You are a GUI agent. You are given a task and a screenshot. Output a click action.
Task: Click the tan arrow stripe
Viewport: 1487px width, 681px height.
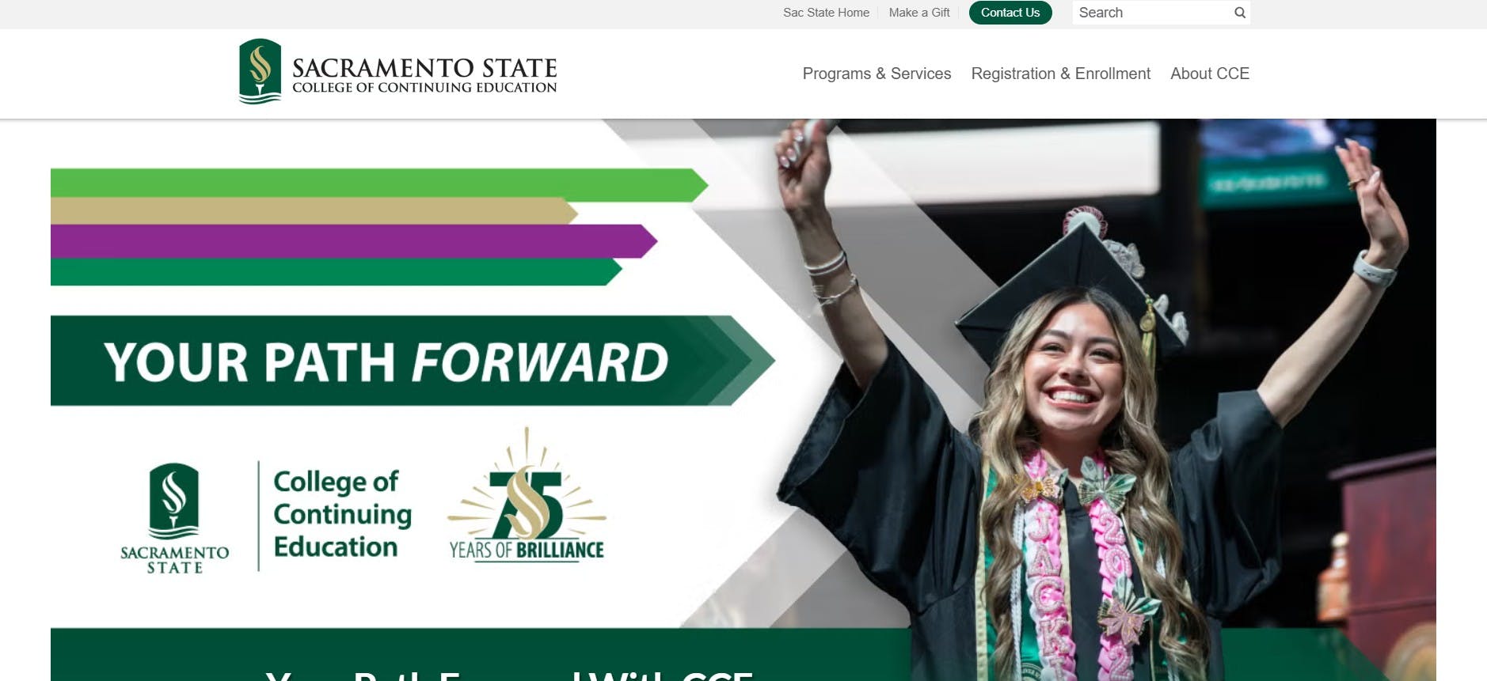coord(314,211)
